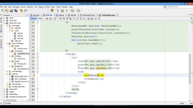
Task: Click the Open Project toolbar icon
Action: click(x=11, y=11)
